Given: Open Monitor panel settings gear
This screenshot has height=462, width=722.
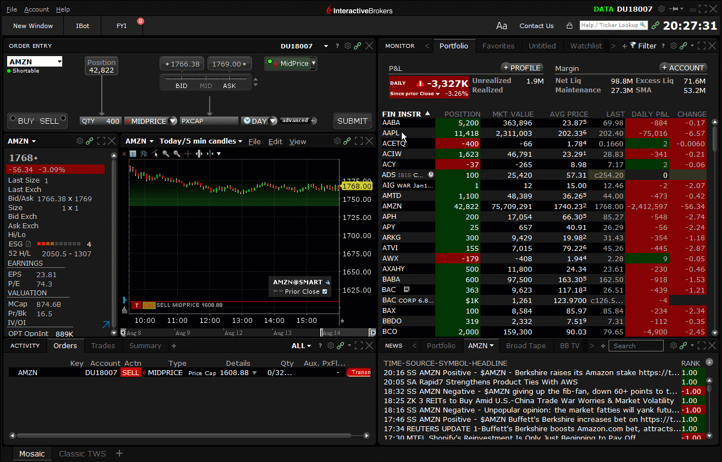Looking at the screenshot, I should pos(672,46).
